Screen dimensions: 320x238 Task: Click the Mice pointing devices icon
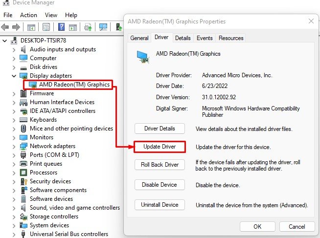pos(23,129)
